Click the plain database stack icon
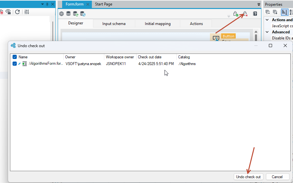Screen dimensions: 293x183 68,13
